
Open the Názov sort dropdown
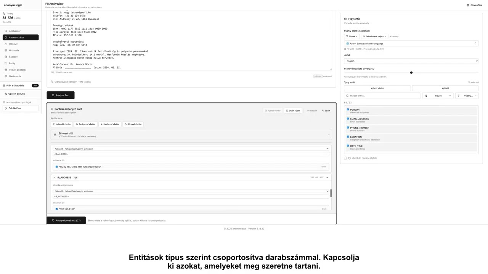coord(438,96)
